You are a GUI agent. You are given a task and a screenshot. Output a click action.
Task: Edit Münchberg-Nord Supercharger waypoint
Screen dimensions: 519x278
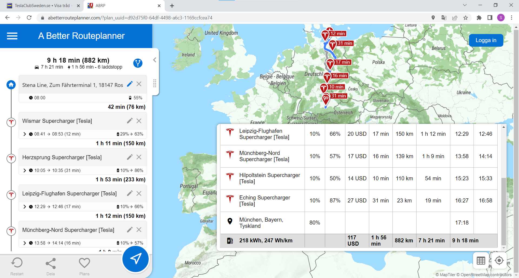[x=130, y=229]
